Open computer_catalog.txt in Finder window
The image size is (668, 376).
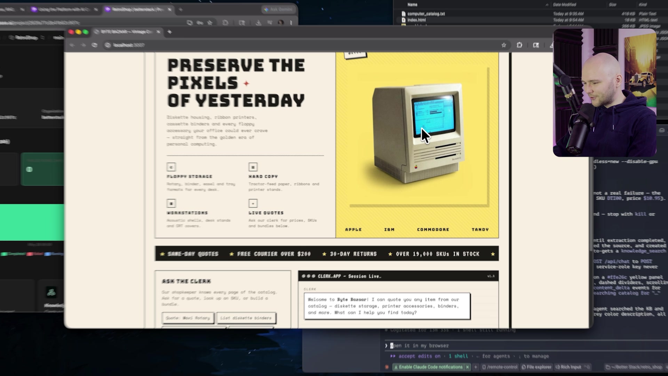click(x=426, y=14)
